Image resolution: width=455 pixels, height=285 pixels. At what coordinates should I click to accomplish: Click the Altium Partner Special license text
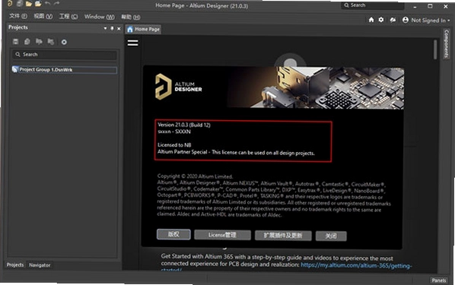point(236,152)
